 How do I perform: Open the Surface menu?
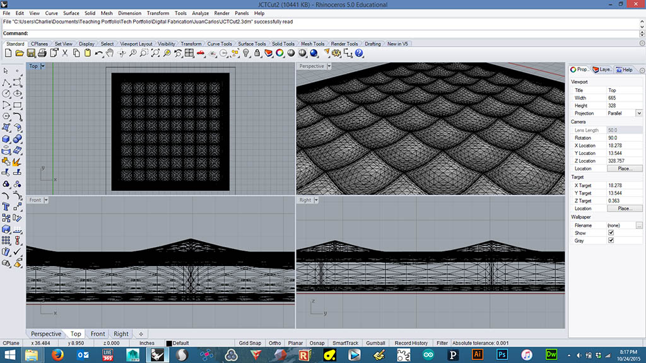[71, 13]
